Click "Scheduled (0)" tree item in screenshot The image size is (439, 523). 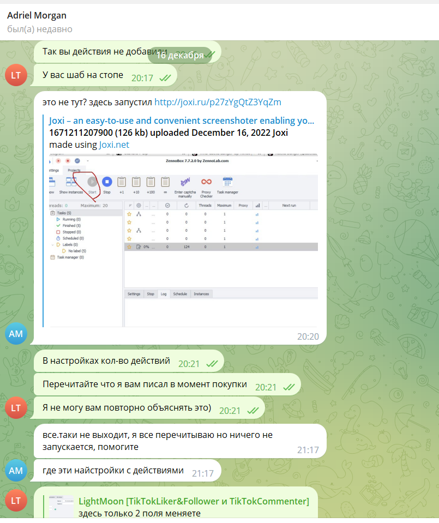click(x=73, y=238)
